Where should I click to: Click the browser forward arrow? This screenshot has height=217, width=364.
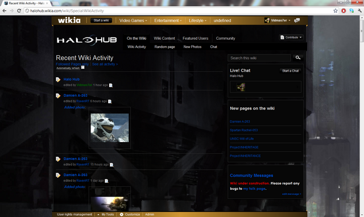point(11,11)
